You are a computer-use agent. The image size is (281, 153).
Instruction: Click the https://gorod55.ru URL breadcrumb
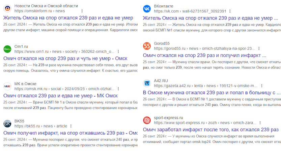pos(204,48)
